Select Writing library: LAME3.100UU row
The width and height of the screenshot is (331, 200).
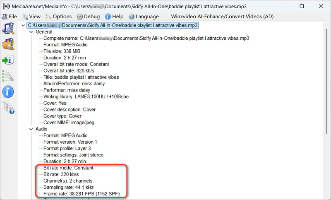86,96
